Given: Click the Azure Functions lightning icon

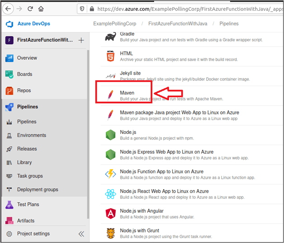Looking at the screenshot, I should 110,174.
